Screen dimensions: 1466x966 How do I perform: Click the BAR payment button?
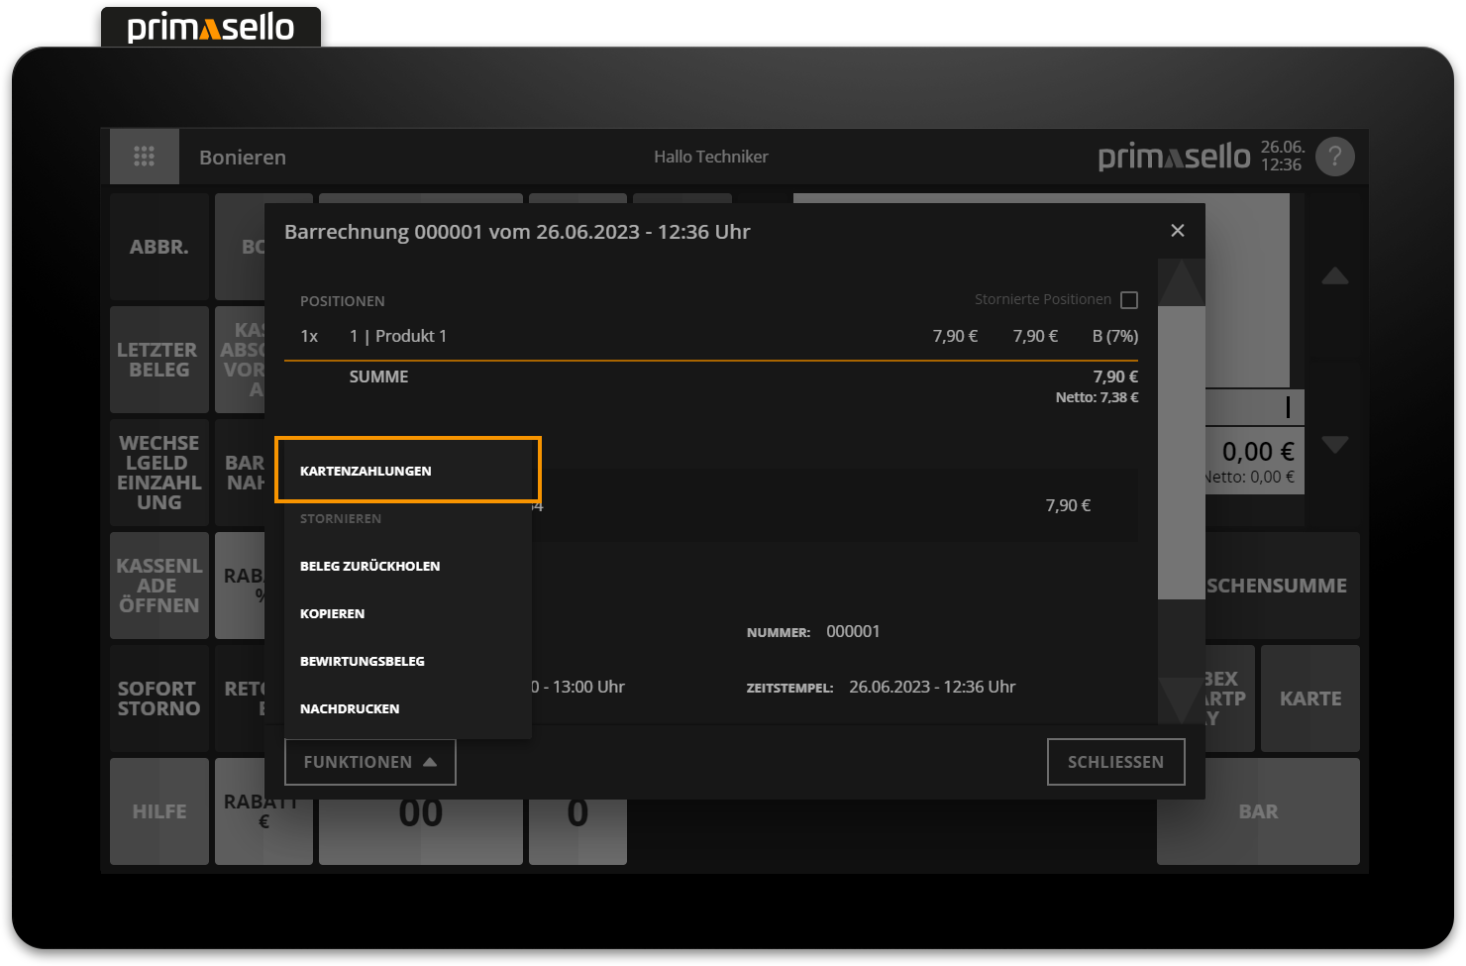(x=1258, y=810)
